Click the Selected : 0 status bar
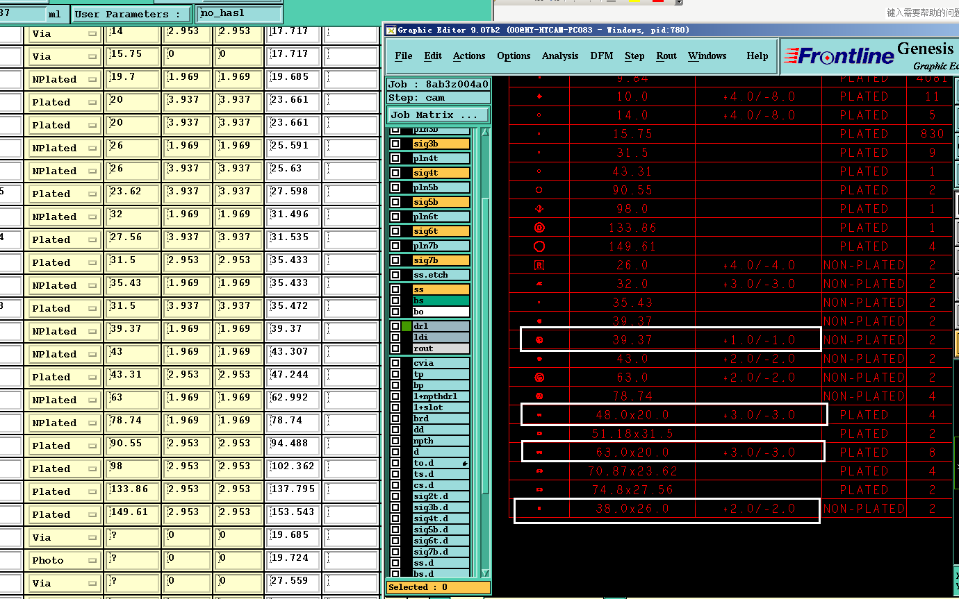 click(438, 587)
